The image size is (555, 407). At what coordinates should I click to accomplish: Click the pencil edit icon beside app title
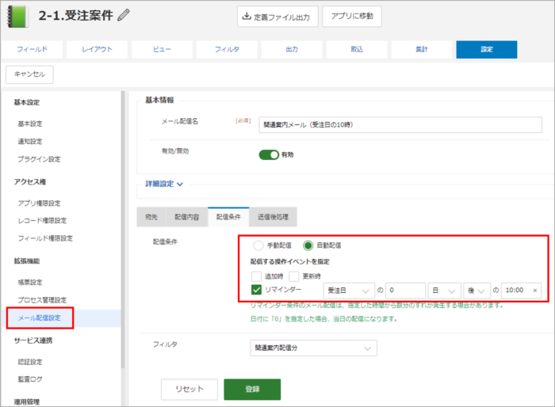pos(124,15)
